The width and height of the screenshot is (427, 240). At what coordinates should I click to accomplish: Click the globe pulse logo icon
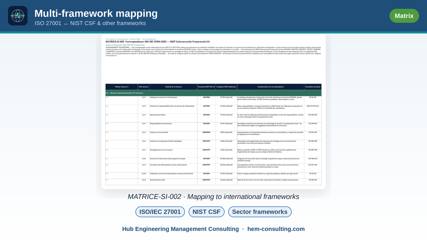(18, 16)
